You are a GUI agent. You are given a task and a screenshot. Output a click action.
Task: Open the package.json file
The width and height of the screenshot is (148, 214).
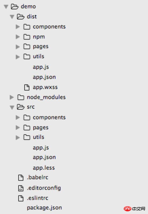click(44, 208)
